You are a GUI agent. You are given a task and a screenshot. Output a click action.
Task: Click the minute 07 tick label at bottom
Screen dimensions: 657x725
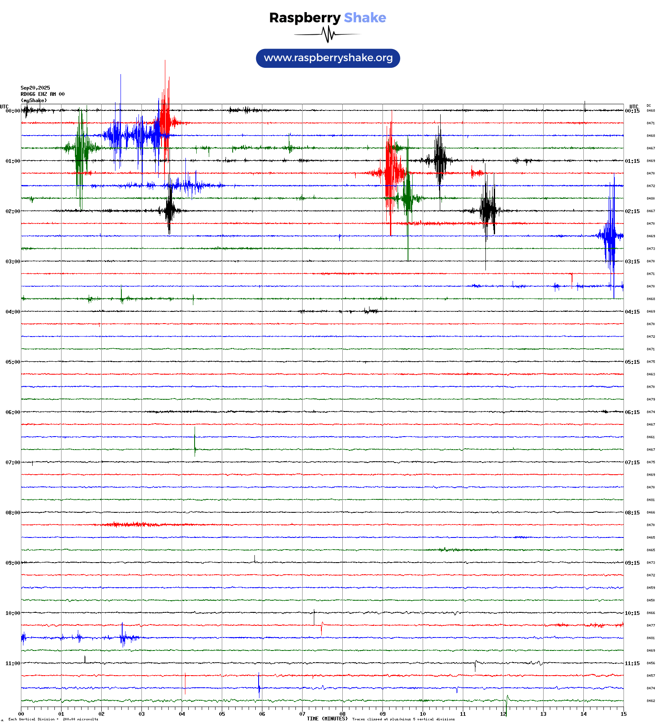tap(302, 714)
